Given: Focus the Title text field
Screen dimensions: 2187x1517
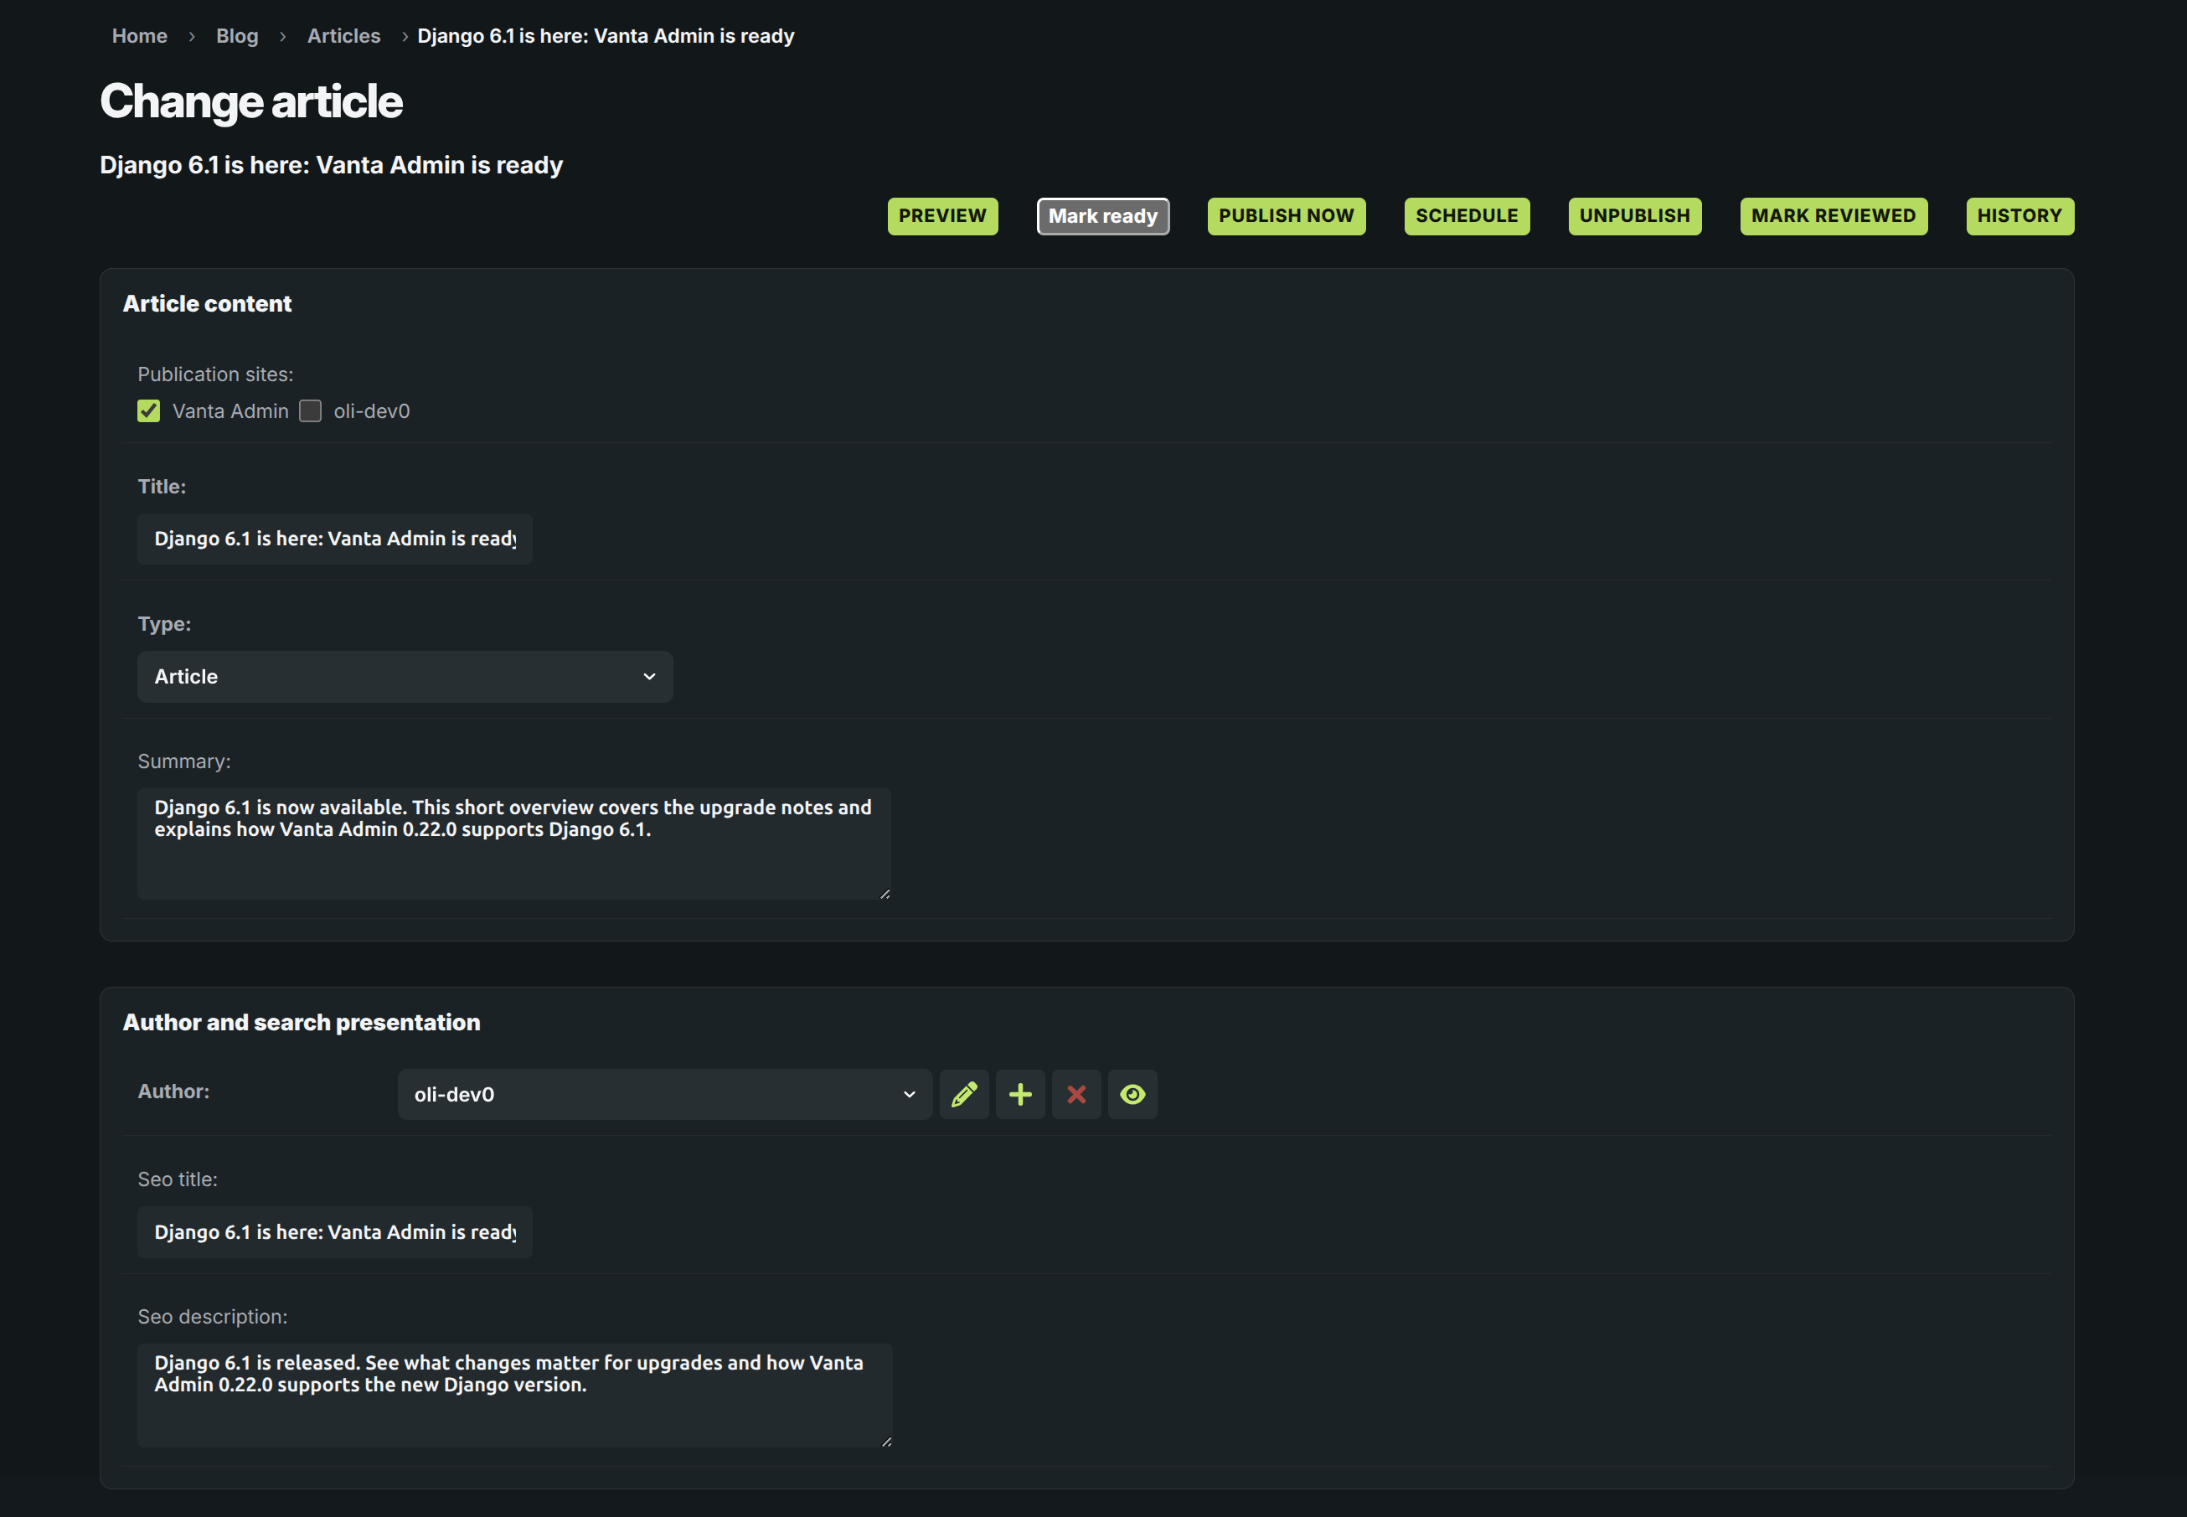Looking at the screenshot, I should (x=334, y=539).
